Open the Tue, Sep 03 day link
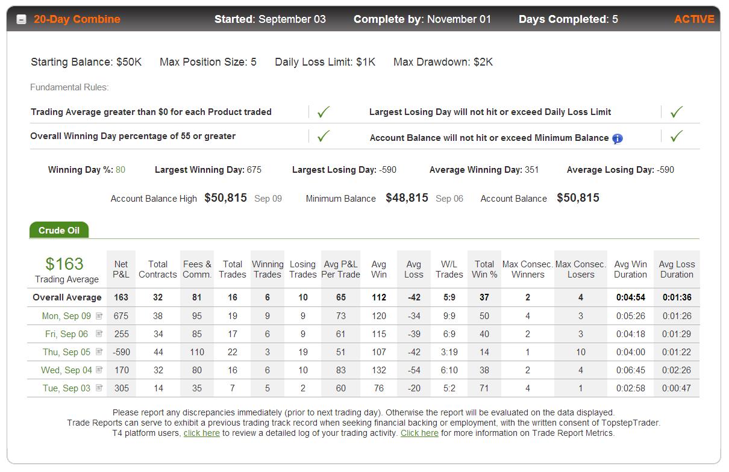The image size is (729, 472). [66, 388]
